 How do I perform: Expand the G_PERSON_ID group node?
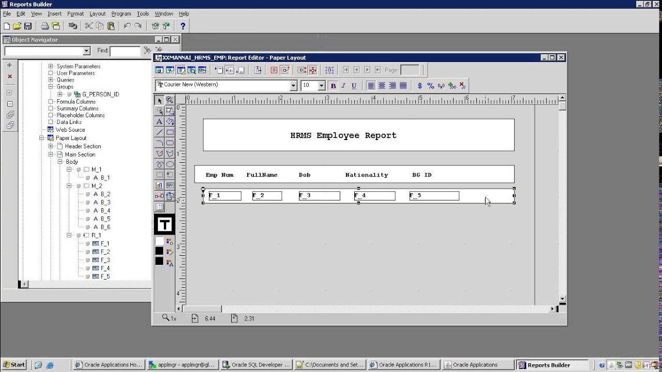coord(60,95)
